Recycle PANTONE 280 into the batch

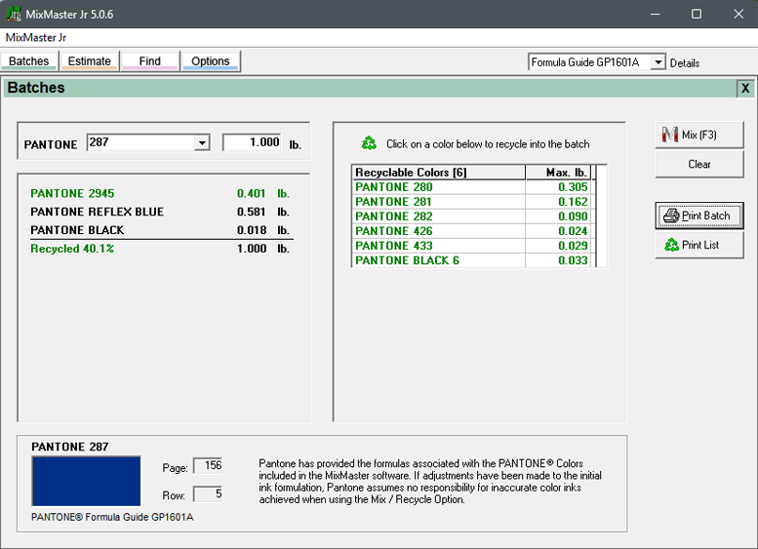click(394, 187)
